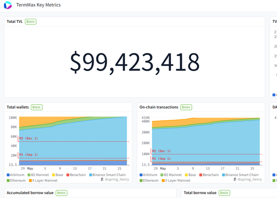The width and height of the screenshot is (277, 198).
Task: Click the On-chain transactions 8min badge
Action: pyautogui.click(x=186, y=107)
